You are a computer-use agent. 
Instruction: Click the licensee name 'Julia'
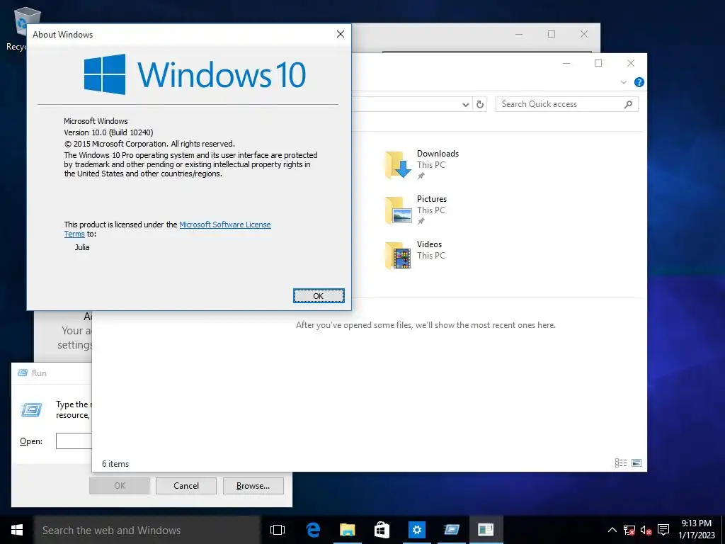click(x=82, y=247)
